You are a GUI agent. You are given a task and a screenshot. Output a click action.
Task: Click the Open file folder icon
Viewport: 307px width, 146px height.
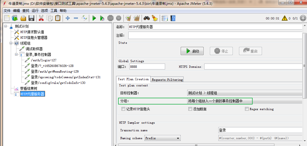coord(23,18)
